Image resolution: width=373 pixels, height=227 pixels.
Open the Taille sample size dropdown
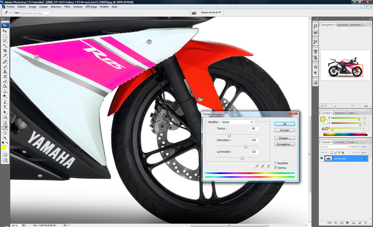pyautogui.click(x=36, y=13)
